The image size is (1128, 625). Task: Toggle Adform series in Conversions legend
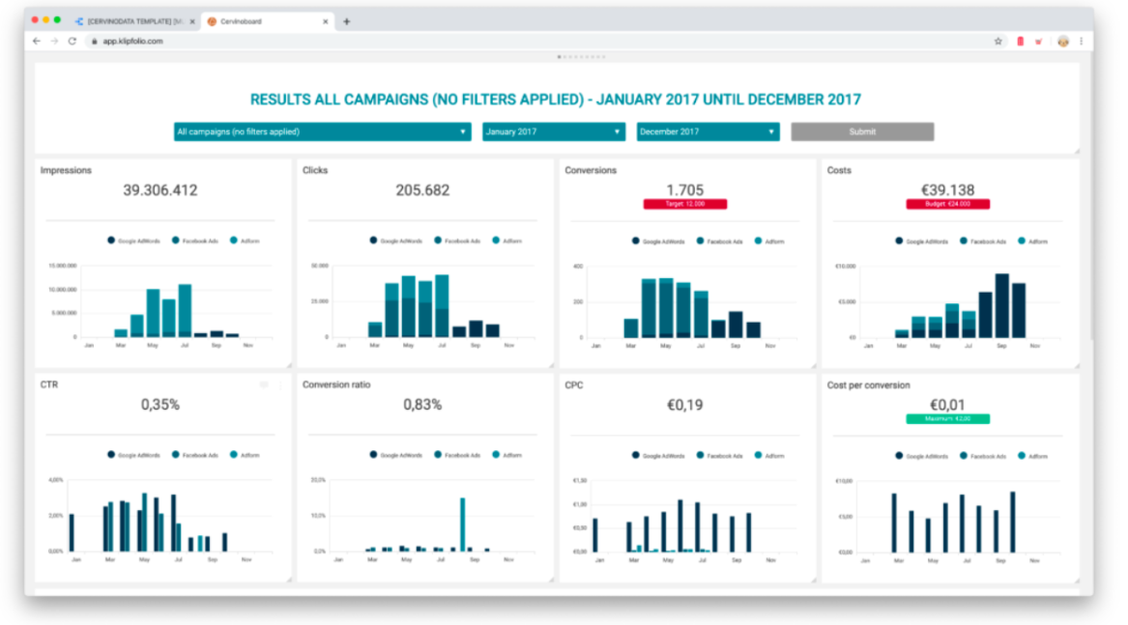coord(768,241)
